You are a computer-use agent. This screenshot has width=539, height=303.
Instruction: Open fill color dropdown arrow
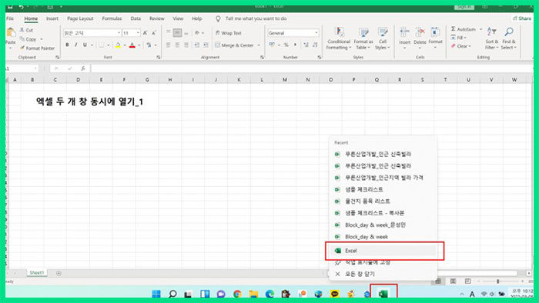[125, 45]
